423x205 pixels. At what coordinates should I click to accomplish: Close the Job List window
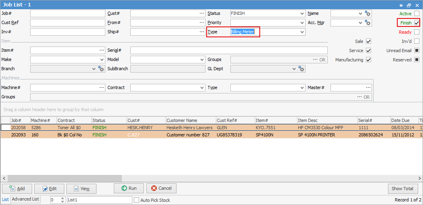(417, 5)
